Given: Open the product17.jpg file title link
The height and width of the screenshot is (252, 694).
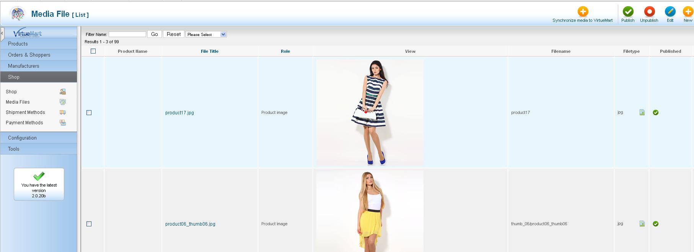Looking at the screenshot, I should pos(179,113).
